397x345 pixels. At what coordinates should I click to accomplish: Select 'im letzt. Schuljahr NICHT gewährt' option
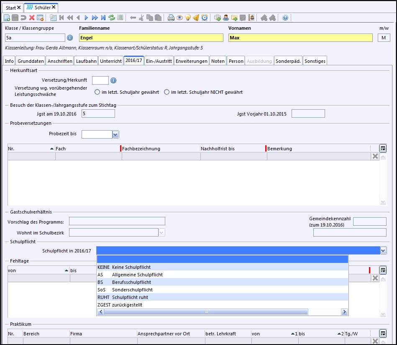(x=166, y=92)
